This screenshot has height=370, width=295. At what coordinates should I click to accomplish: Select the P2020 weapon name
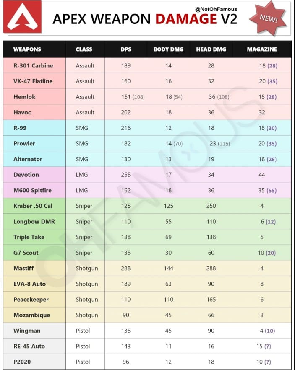point(23,362)
